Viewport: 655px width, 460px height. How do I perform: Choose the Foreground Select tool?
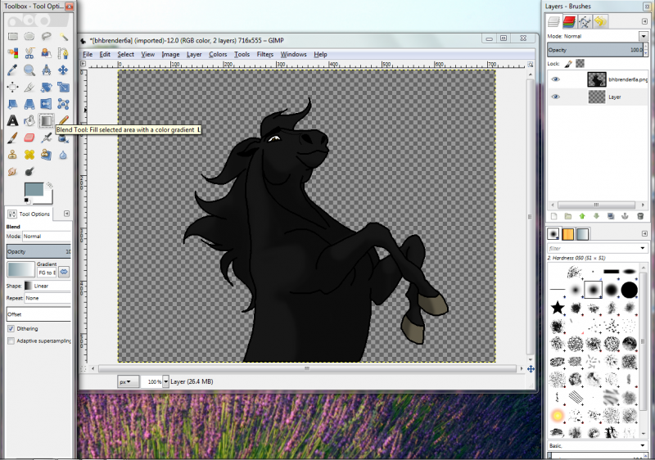(x=47, y=53)
